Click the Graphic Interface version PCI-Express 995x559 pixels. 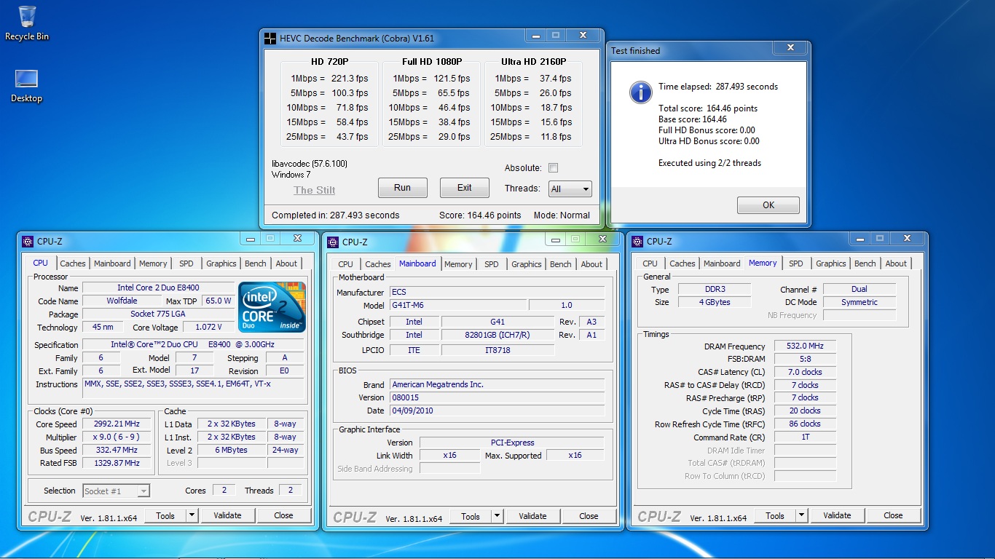click(512, 443)
